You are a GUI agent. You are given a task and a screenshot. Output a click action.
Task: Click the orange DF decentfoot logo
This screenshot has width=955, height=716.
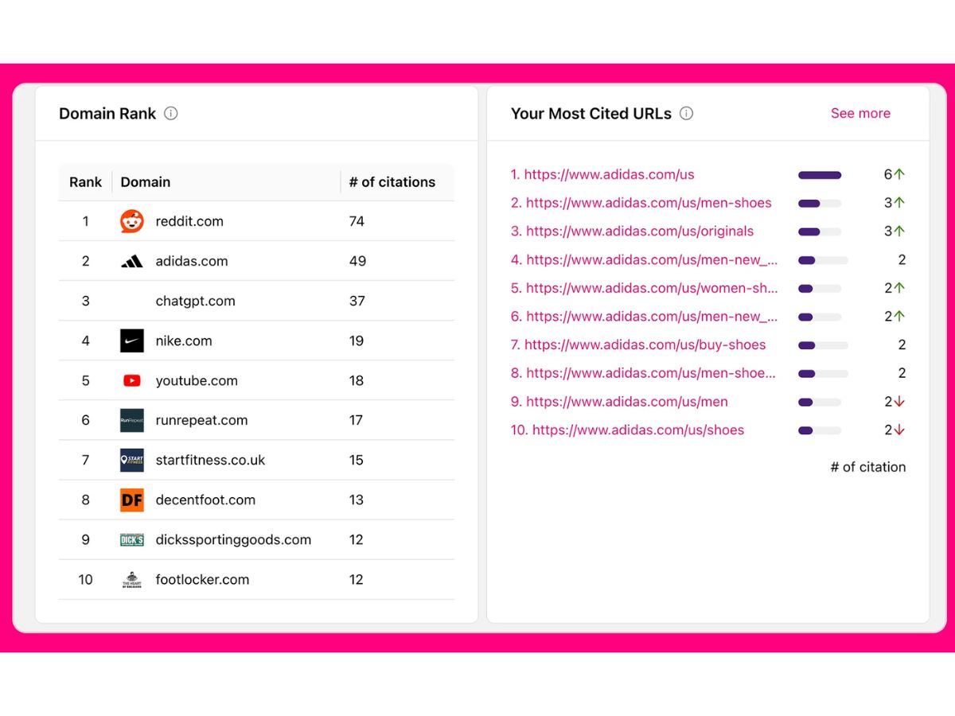click(132, 500)
